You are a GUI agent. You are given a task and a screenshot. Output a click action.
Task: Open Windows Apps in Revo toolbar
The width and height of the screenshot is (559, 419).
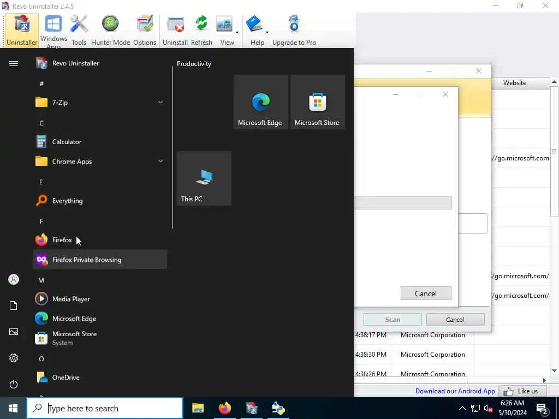[x=53, y=31]
